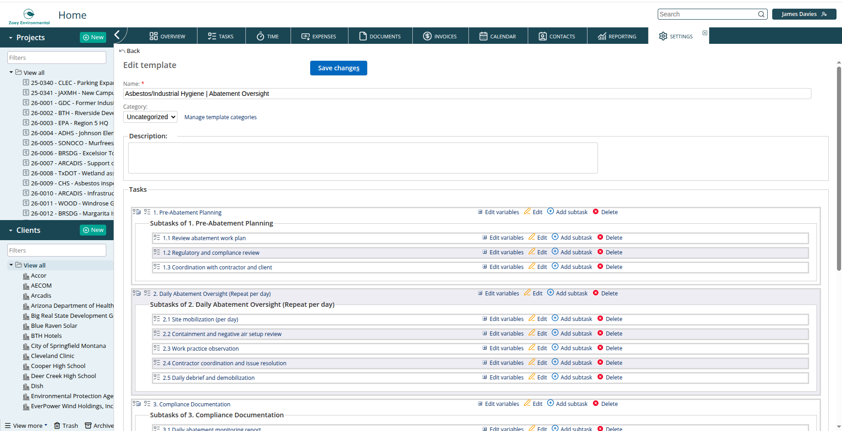Select the AECOM client
Image resolution: width=842 pixels, height=431 pixels.
click(41, 285)
